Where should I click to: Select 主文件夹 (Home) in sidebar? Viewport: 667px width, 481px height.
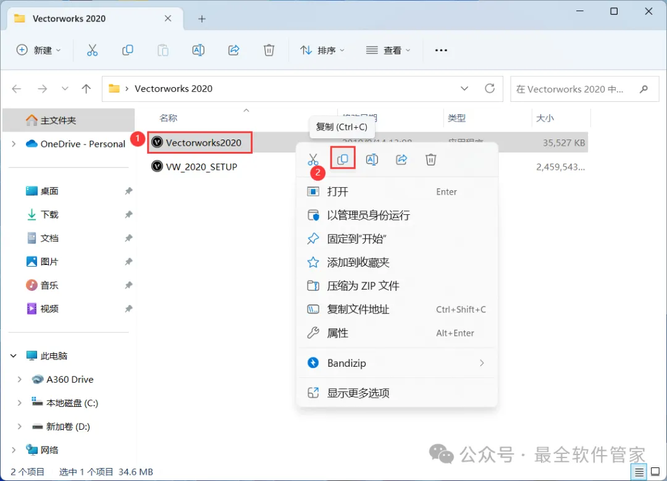[x=69, y=120]
